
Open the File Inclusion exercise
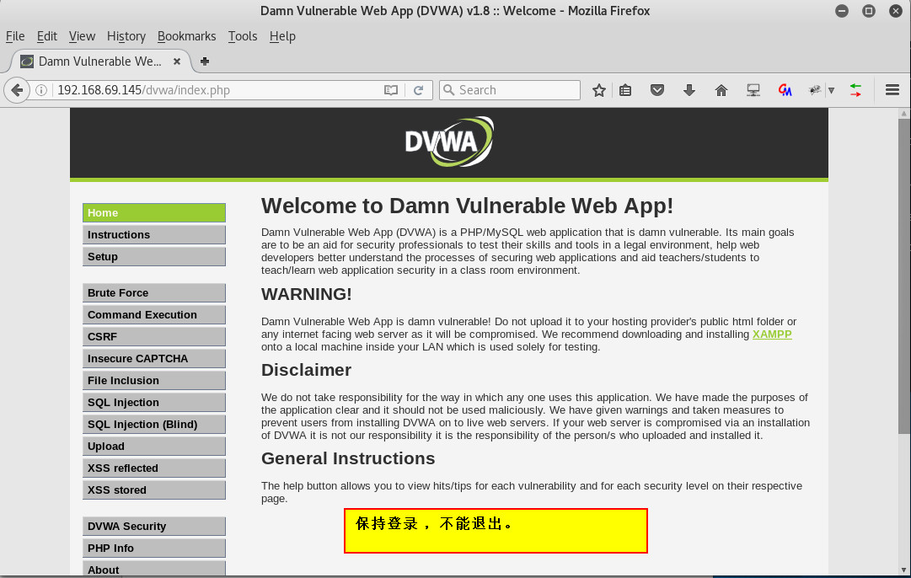click(x=154, y=381)
